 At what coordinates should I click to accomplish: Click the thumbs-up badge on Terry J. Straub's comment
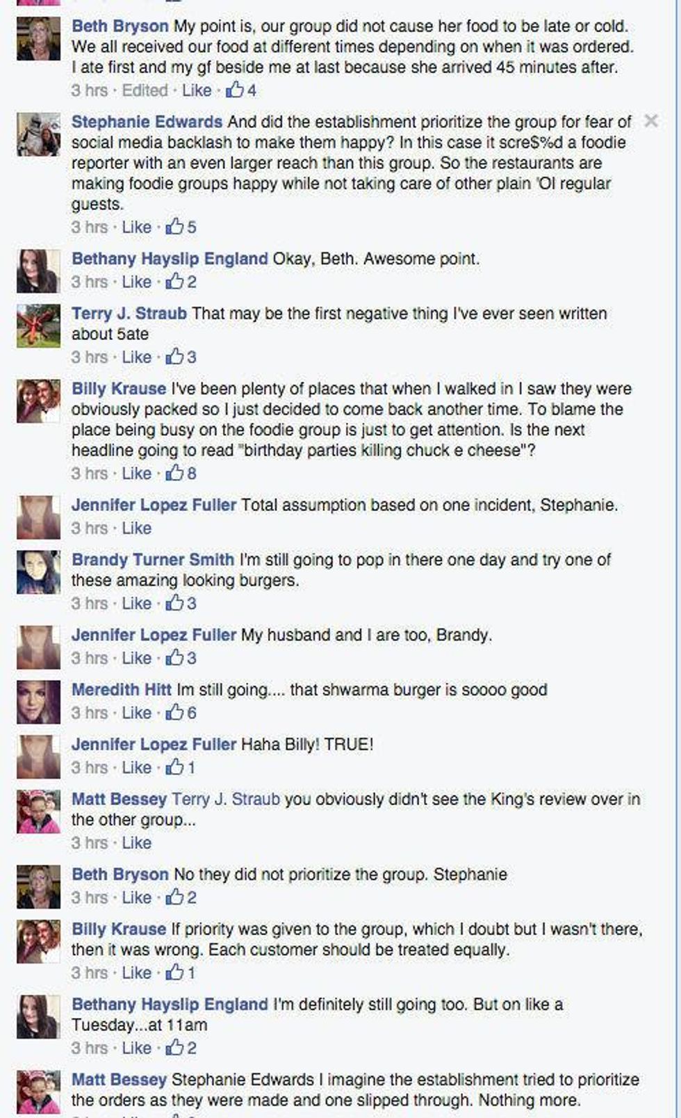click(x=177, y=357)
